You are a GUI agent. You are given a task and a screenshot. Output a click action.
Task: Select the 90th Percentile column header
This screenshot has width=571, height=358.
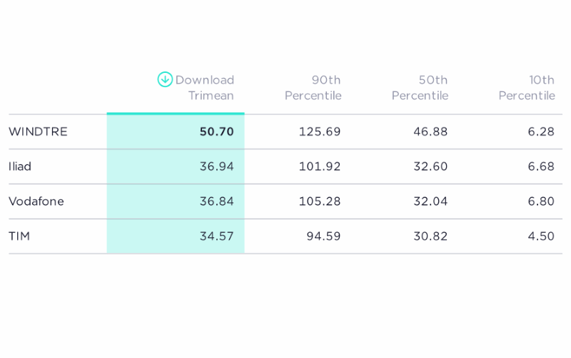(x=313, y=88)
